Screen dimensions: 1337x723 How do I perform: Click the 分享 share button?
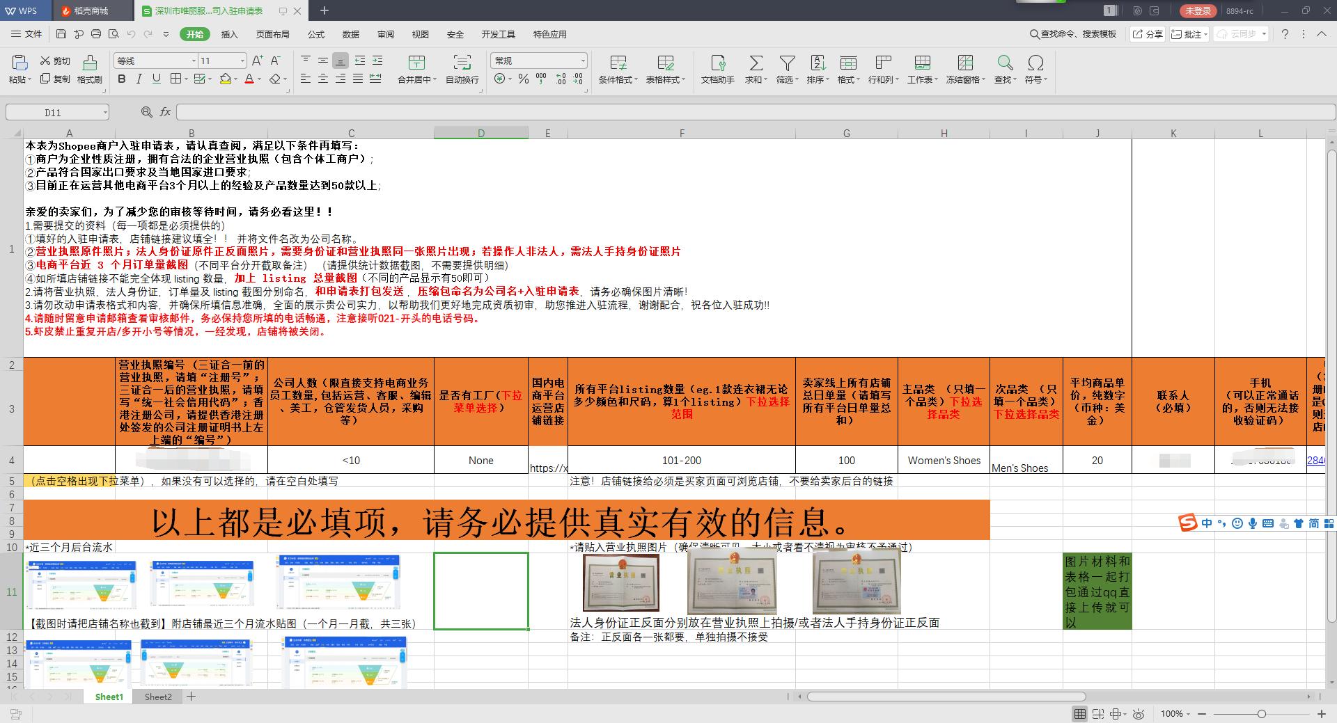point(1148,33)
